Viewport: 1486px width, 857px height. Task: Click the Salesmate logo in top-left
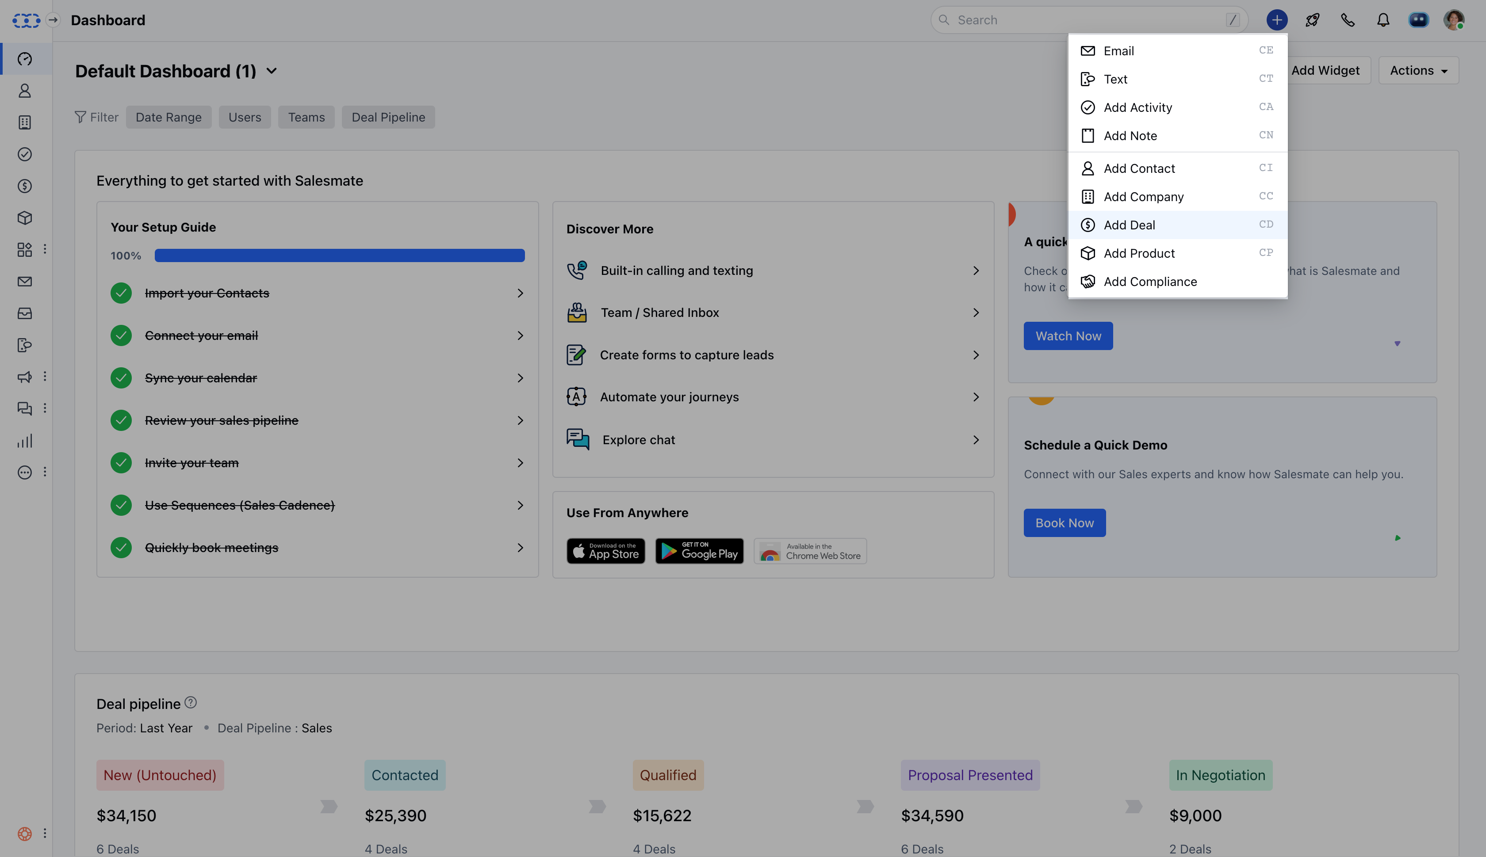[26, 21]
